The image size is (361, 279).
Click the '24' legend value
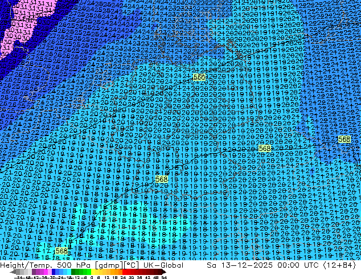point(123,278)
